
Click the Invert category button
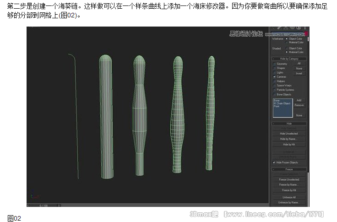[x=299, y=74]
